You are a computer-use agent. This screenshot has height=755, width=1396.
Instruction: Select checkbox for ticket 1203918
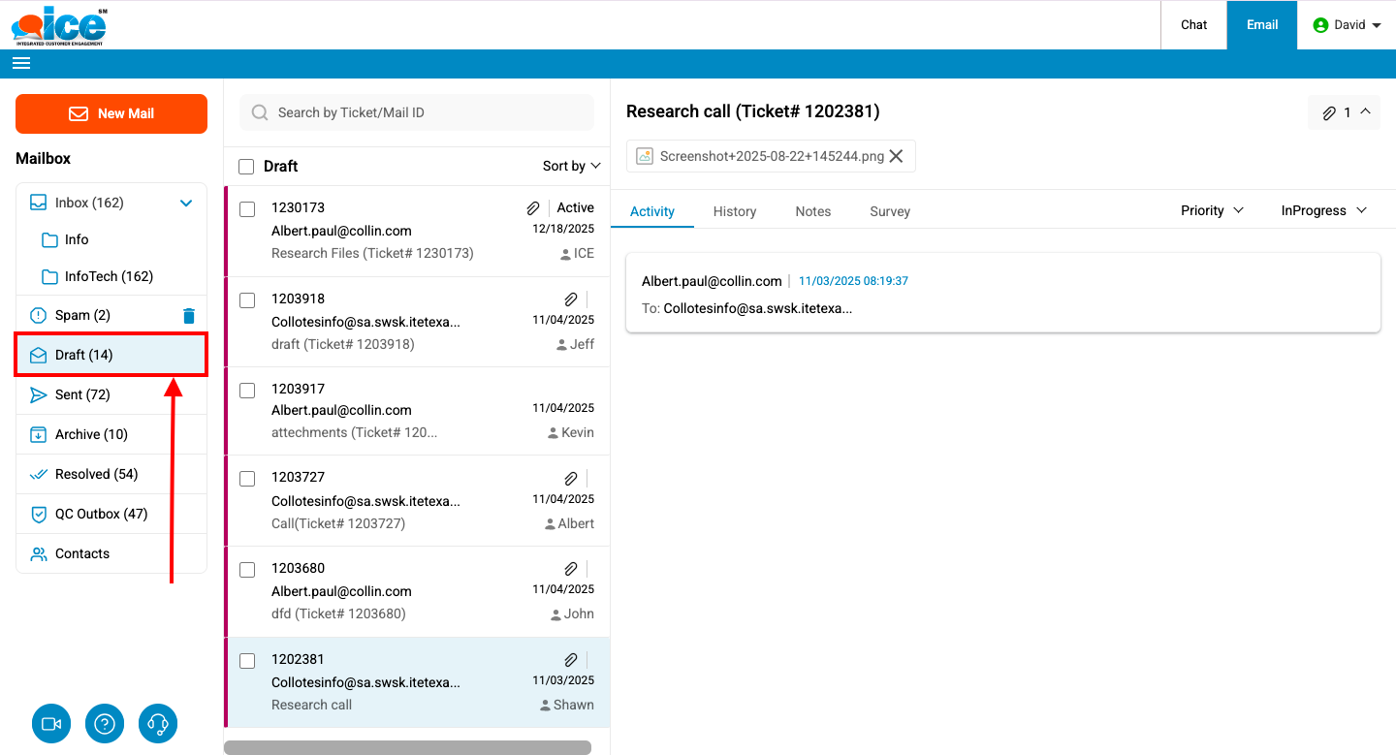coord(247,299)
